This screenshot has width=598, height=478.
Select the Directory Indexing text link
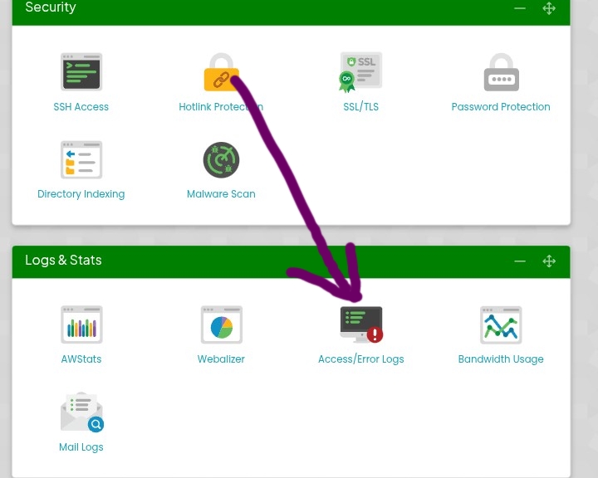pyautogui.click(x=81, y=194)
